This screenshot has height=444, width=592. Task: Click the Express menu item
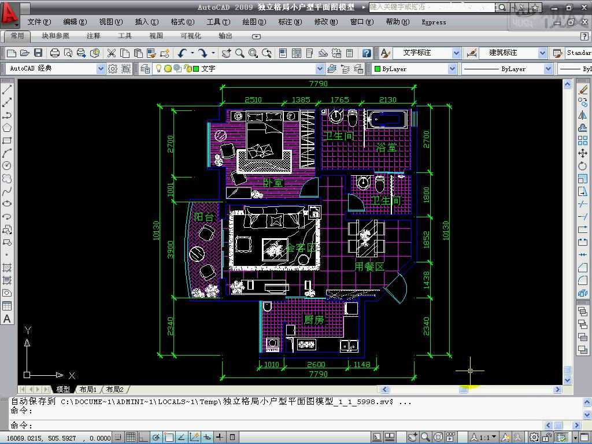pos(434,23)
